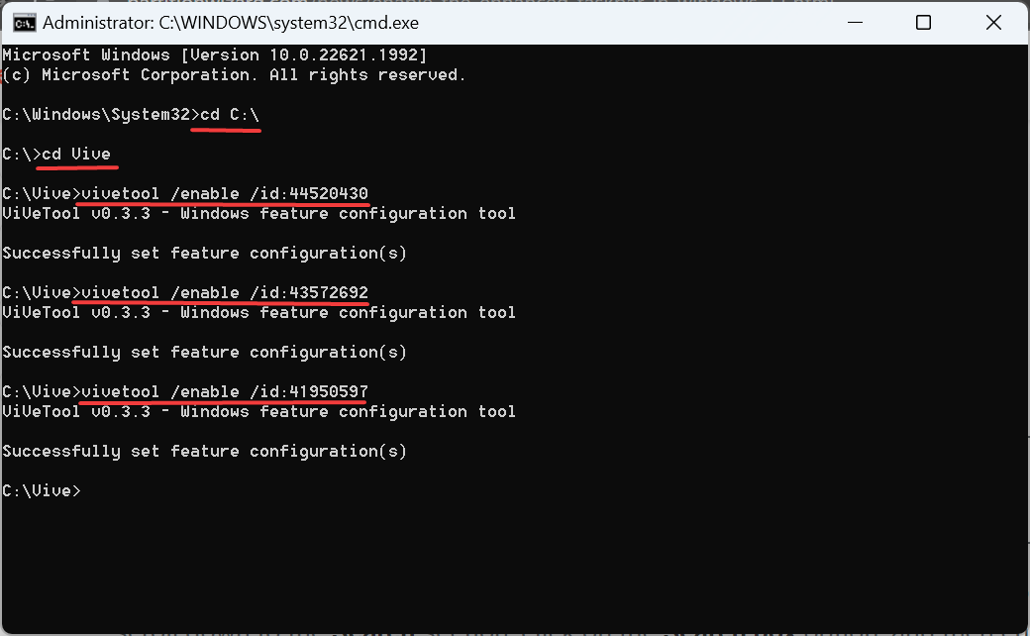
Task: Click the third ViVeTool v0.3.3 output line
Action: click(258, 412)
